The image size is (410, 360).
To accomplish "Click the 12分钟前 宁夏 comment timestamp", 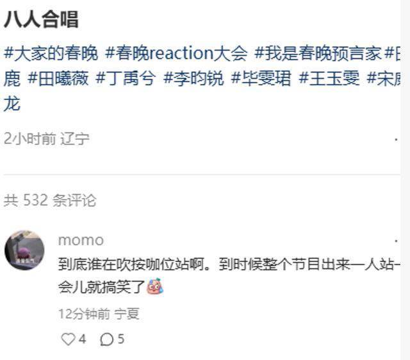I will click(99, 314).
